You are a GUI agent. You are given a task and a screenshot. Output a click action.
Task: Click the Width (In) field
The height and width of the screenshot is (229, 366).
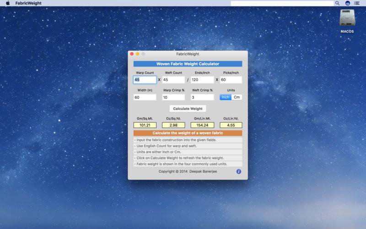145,97
